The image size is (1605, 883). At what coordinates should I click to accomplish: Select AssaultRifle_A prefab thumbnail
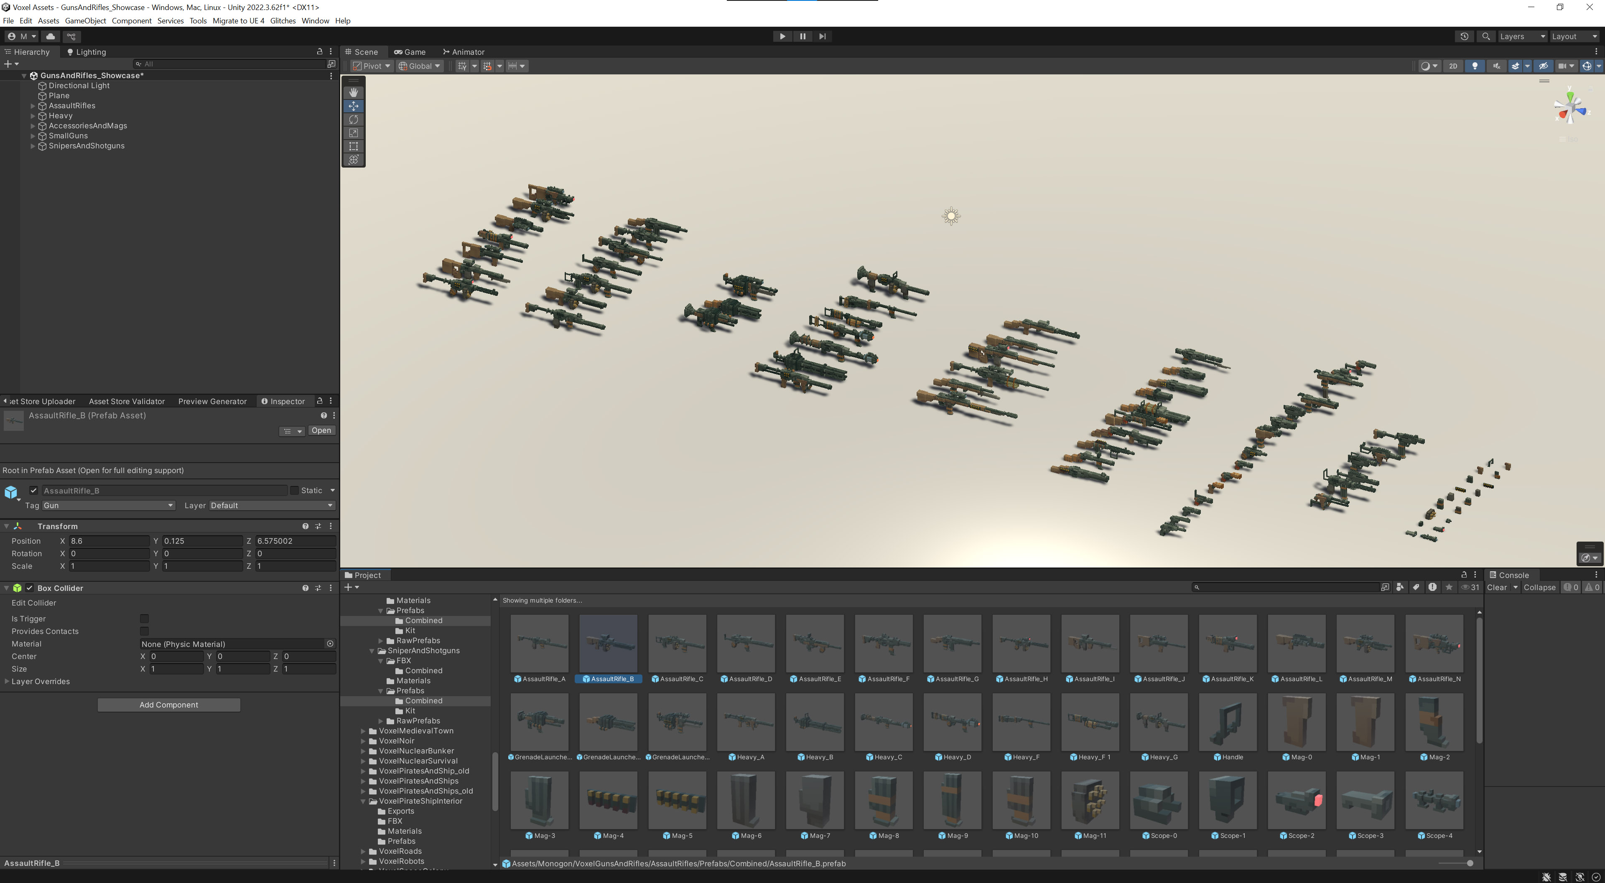click(539, 643)
